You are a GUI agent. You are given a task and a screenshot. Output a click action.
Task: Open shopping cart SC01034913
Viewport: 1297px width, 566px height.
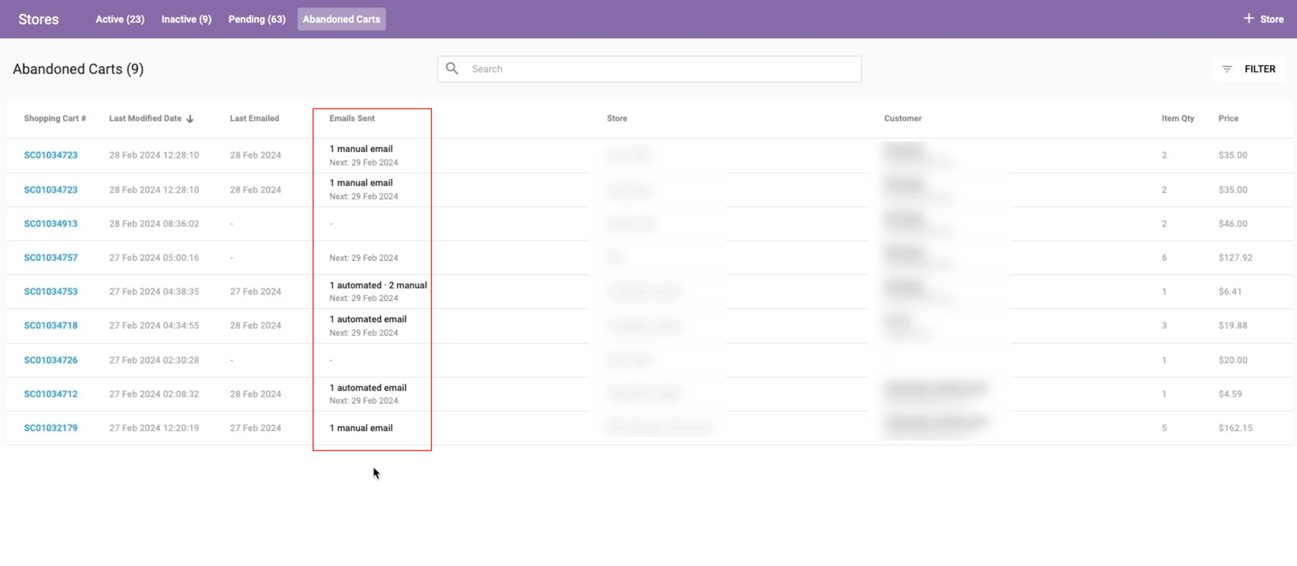50,224
